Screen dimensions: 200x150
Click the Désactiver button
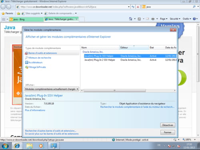click(168, 125)
